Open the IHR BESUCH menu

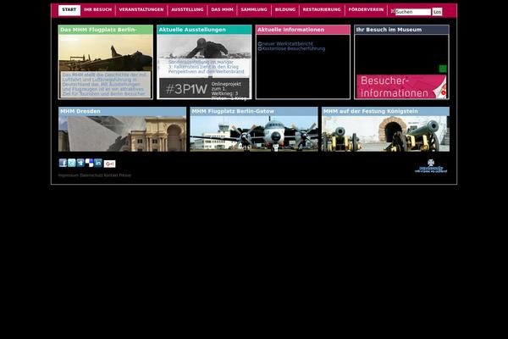(x=98, y=9)
